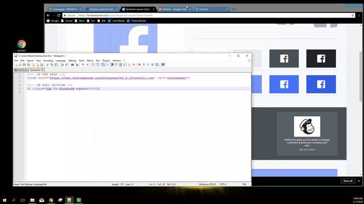Click the Paste toolbar icon
Screen dimensions: 364x204
[56, 65]
